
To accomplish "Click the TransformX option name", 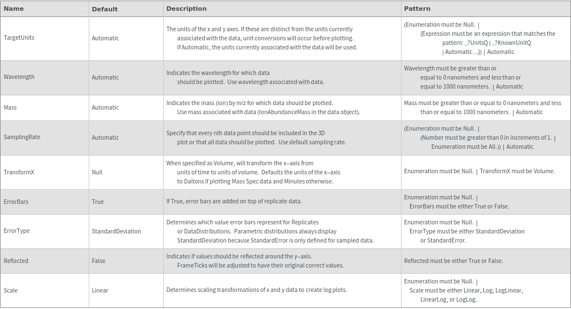I will [x=19, y=172].
